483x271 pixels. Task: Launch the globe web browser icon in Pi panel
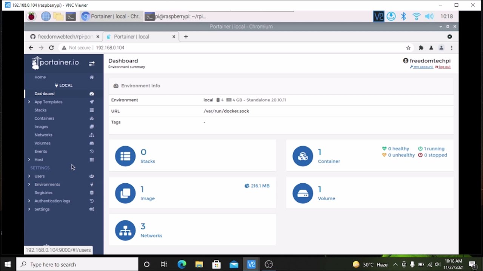pyautogui.click(x=46, y=16)
